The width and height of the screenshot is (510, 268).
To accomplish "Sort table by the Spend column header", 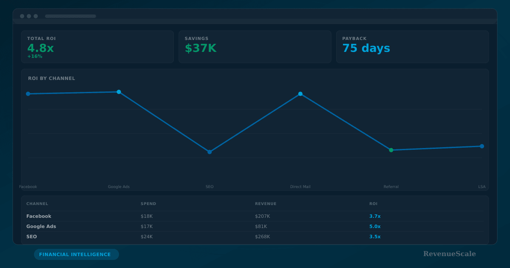I will coord(148,204).
